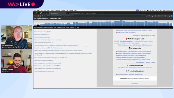The height and width of the screenshot is (98, 174).
Task: Switch to the WeAreDevelopers Links tab
Action: click(x=75, y=13)
